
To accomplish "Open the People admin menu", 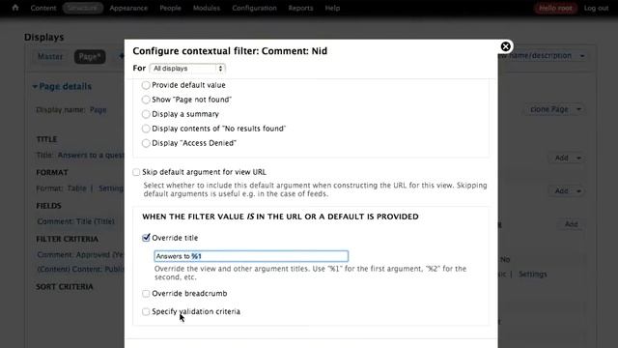I will click(170, 8).
